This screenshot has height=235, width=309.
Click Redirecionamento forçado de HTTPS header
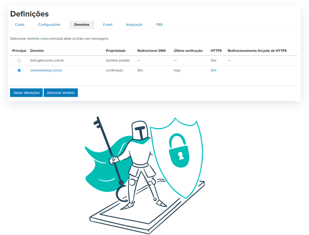tap(257, 51)
